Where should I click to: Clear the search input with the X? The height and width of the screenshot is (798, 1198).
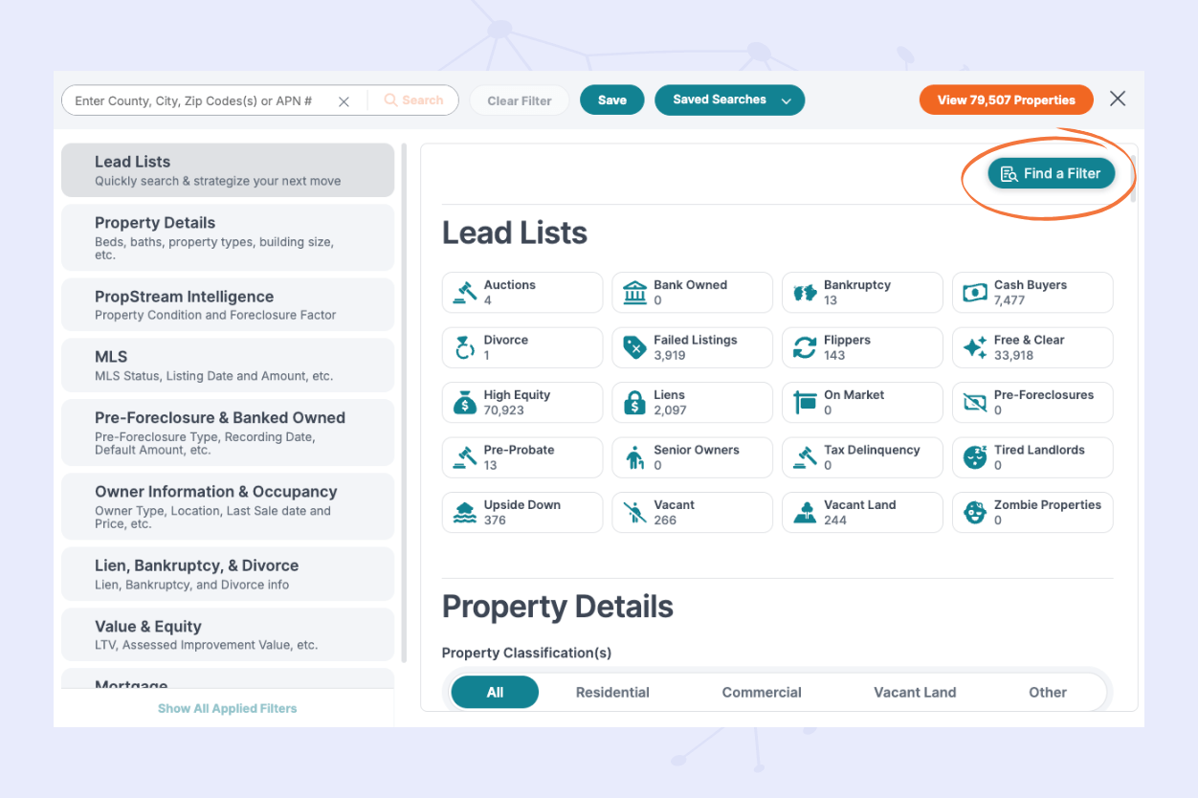tap(344, 100)
